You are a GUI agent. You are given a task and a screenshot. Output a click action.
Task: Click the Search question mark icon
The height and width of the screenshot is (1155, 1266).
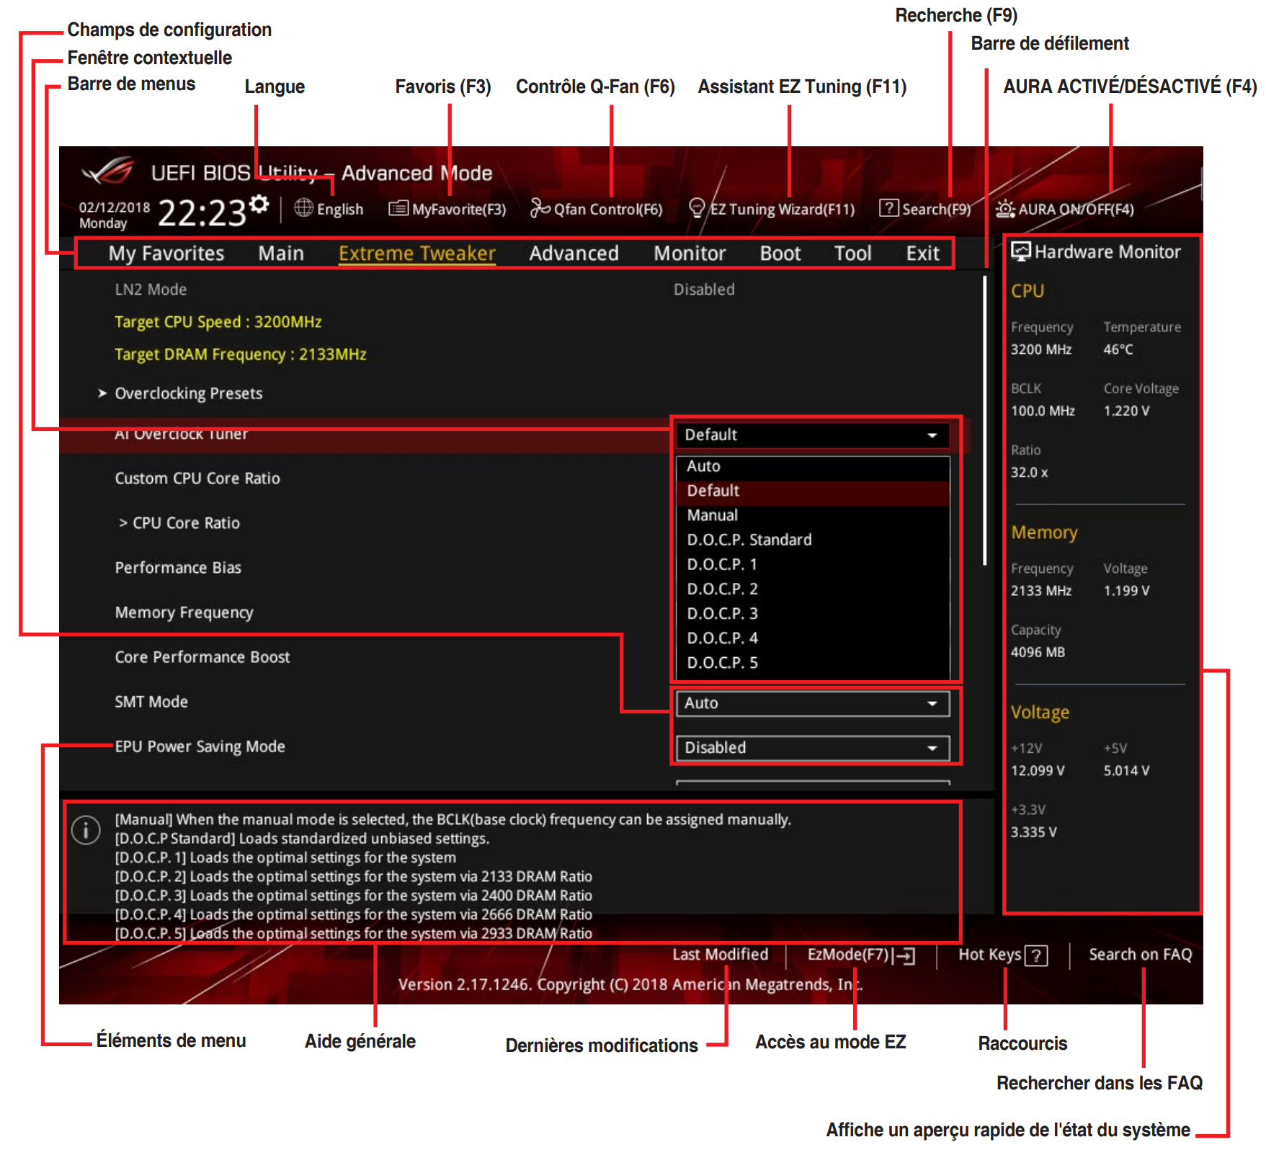tap(889, 208)
